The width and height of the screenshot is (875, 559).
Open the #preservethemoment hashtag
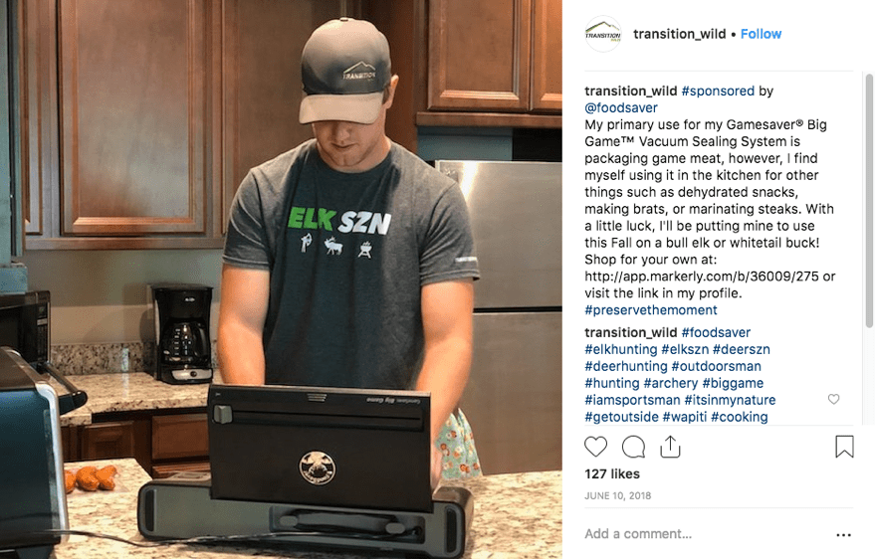click(651, 310)
